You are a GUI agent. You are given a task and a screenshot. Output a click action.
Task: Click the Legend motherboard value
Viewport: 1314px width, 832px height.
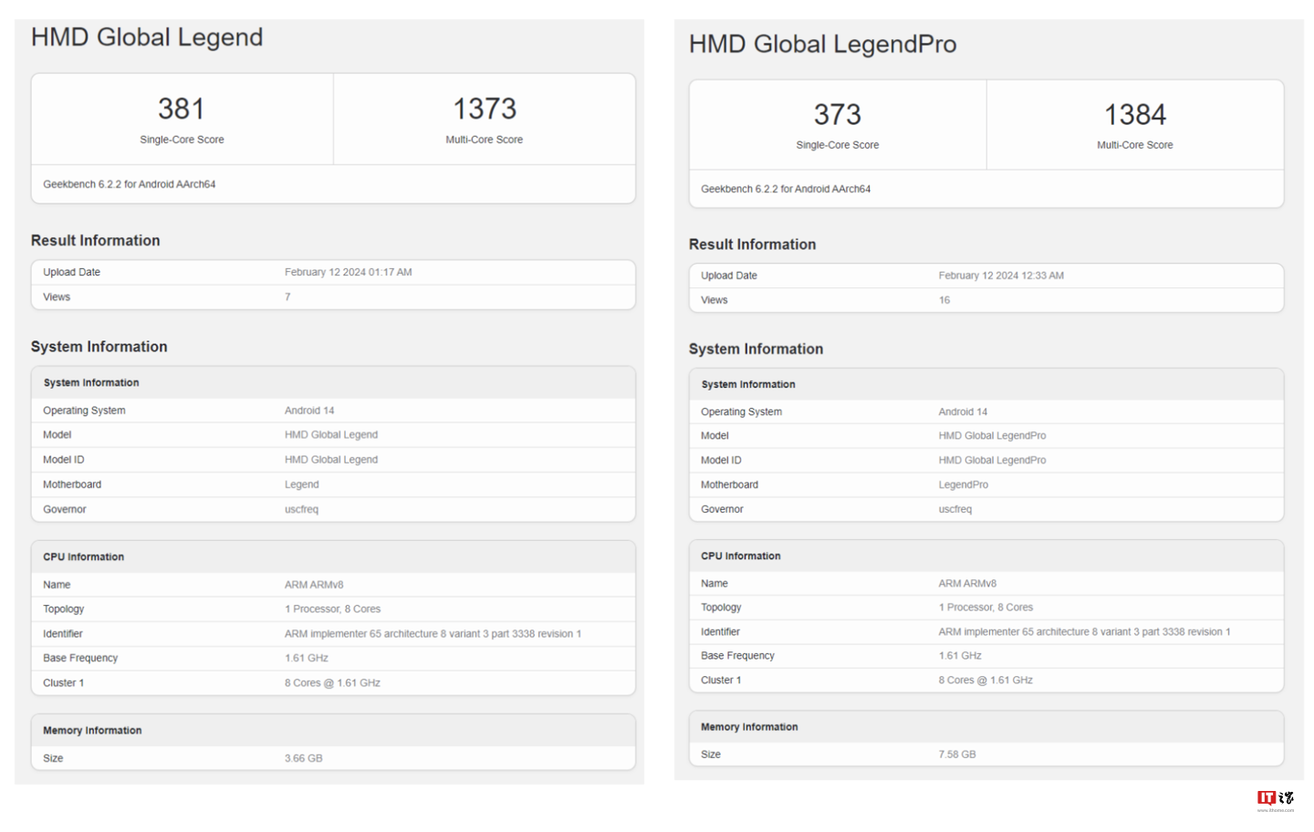tap(302, 484)
